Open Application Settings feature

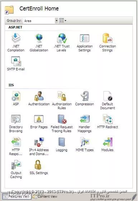point(85,42)
